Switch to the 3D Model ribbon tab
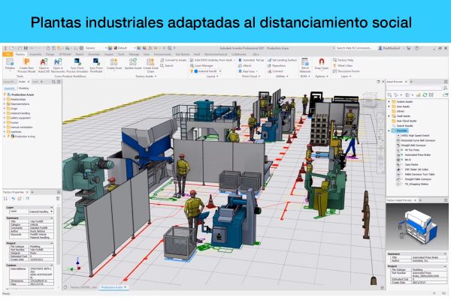Image resolution: width=451 pixels, height=300 pixels. point(65,54)
